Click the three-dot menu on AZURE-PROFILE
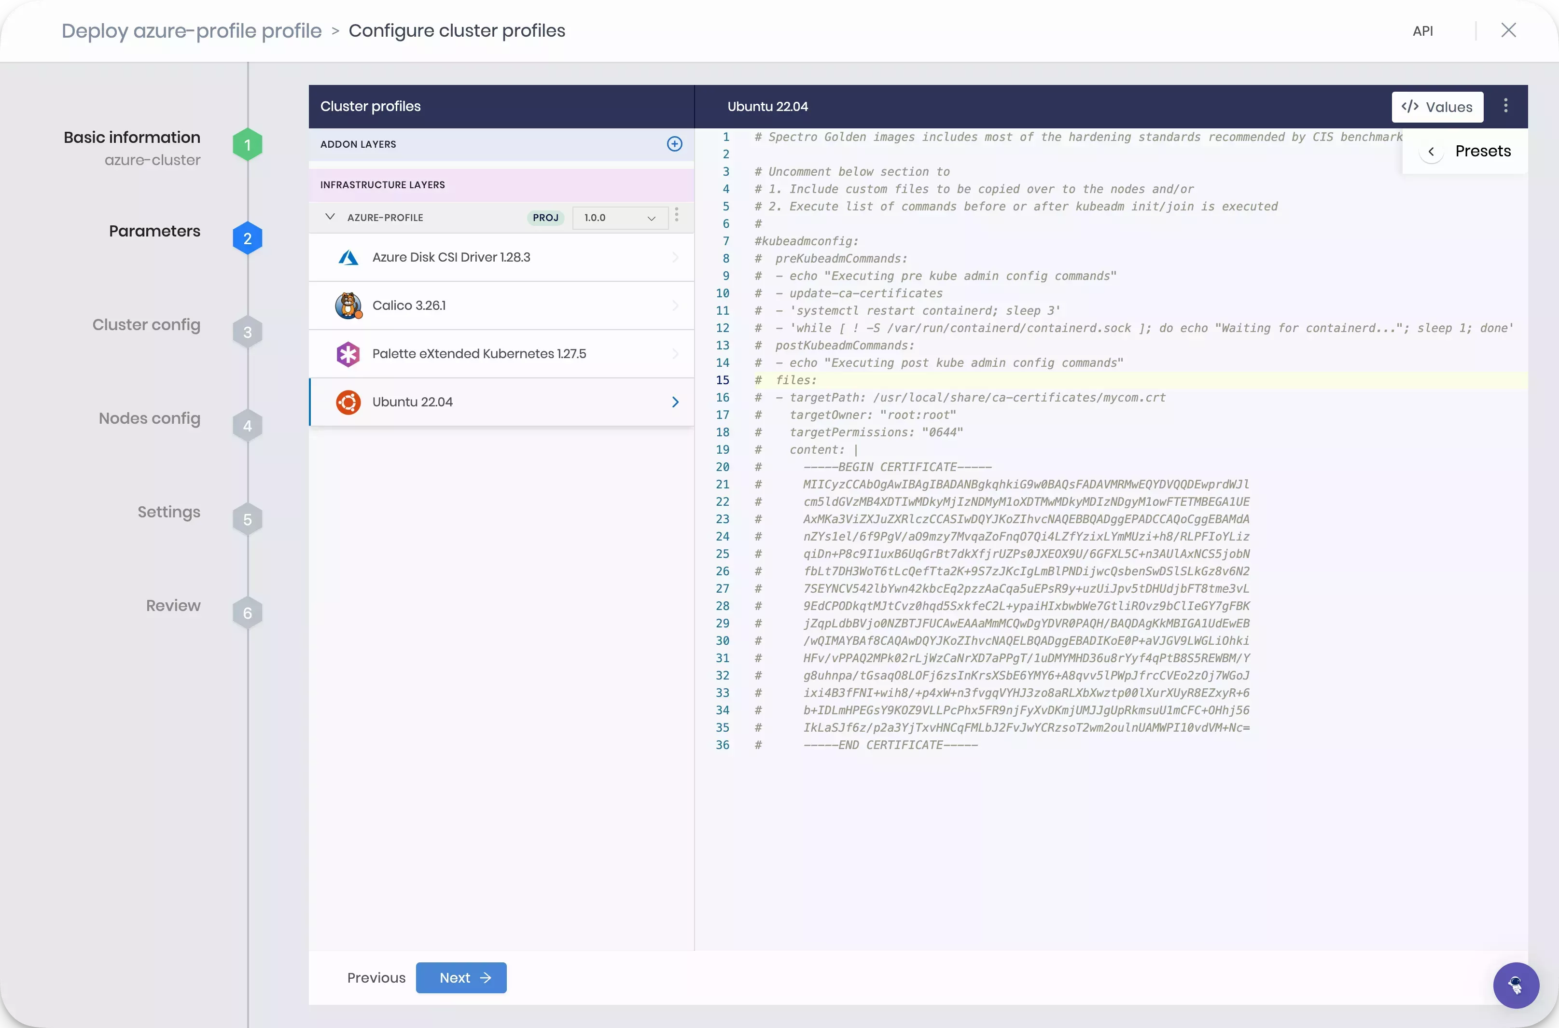This screenshot has height=1028, width=1559. pyautogui.click(x=678, y=217)
